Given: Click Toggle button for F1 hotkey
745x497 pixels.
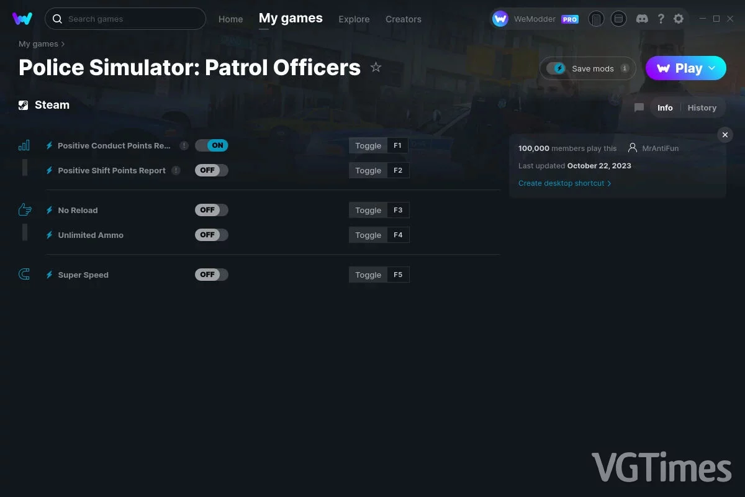Looking at the screenshot, I should tap(368, 145).
